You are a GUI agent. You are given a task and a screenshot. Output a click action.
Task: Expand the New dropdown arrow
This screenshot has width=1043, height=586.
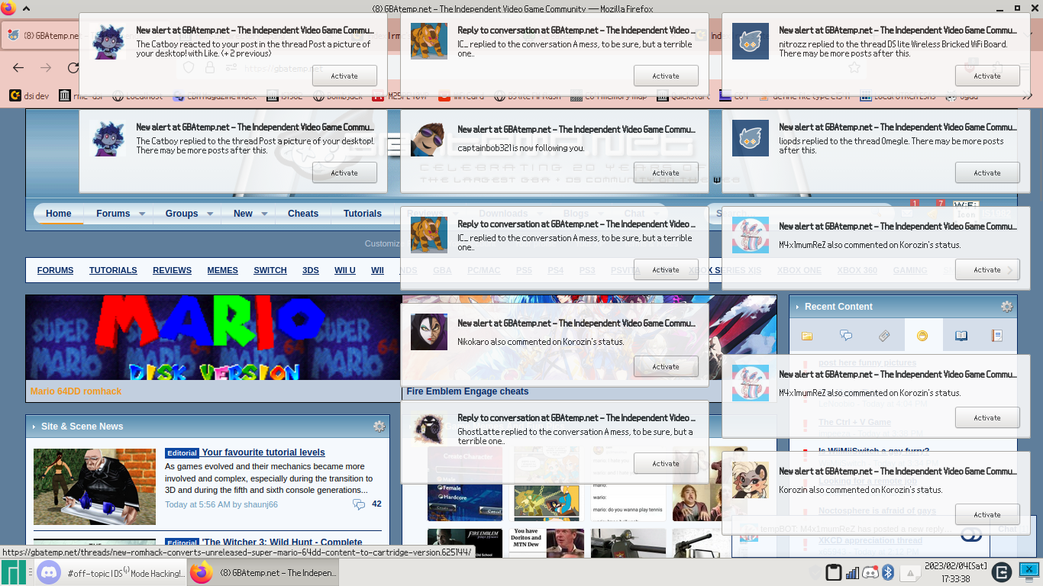click(x=264, y=214)
